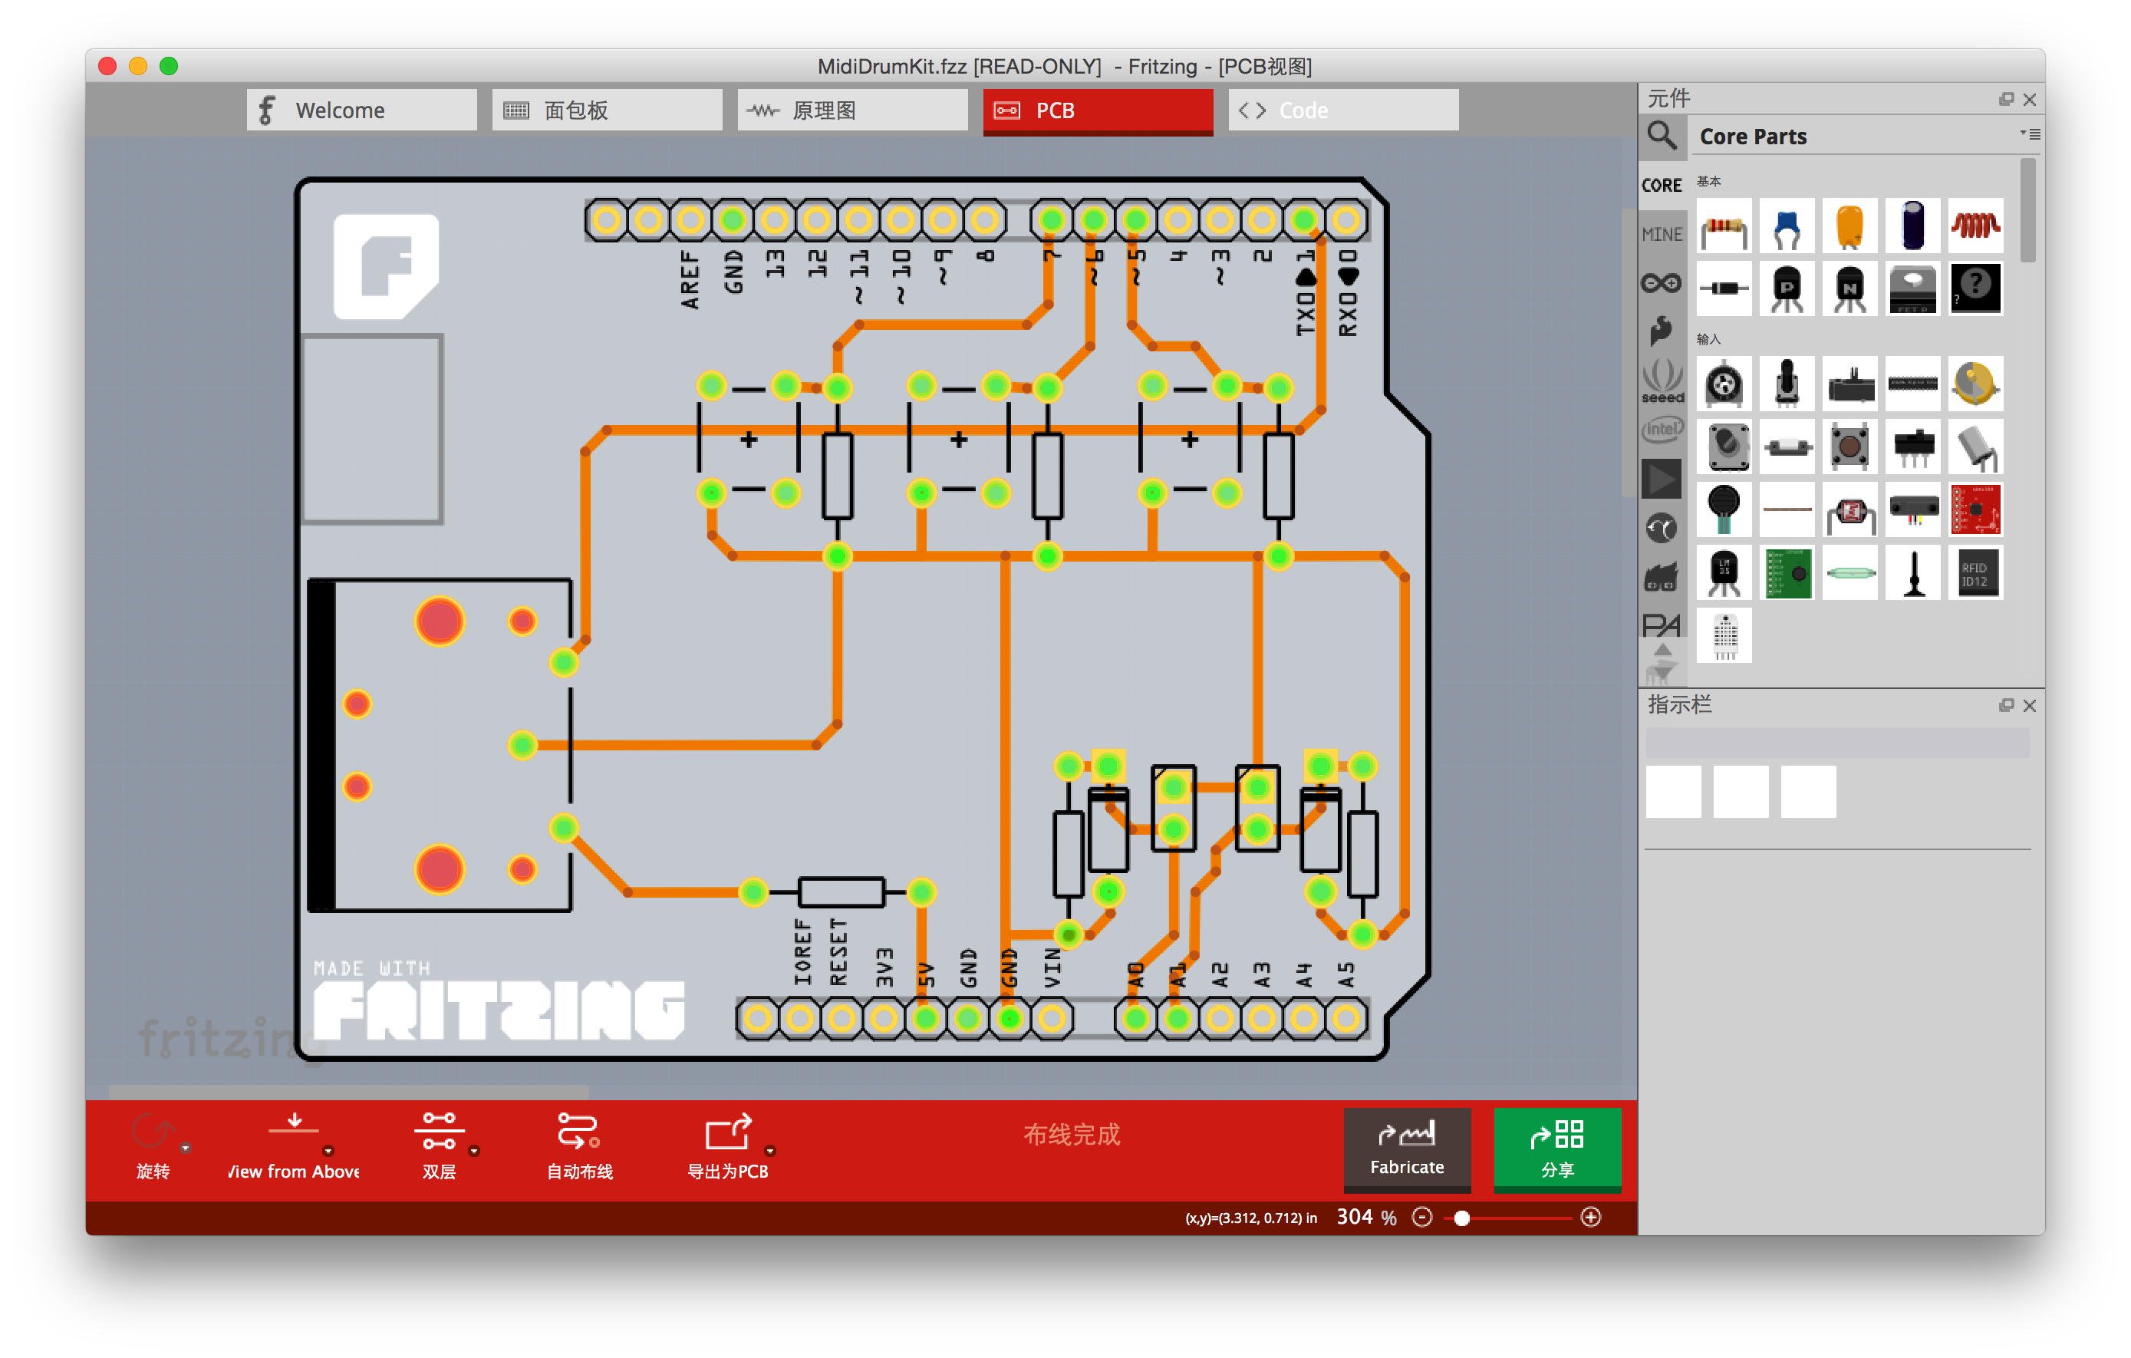The image size is (2131, 1358).
Task: Open the Core Parts bin options menu
Action: [2029, 134]
